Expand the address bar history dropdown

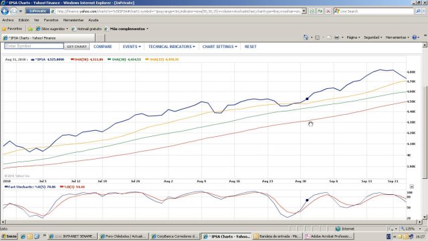point(304,11)
